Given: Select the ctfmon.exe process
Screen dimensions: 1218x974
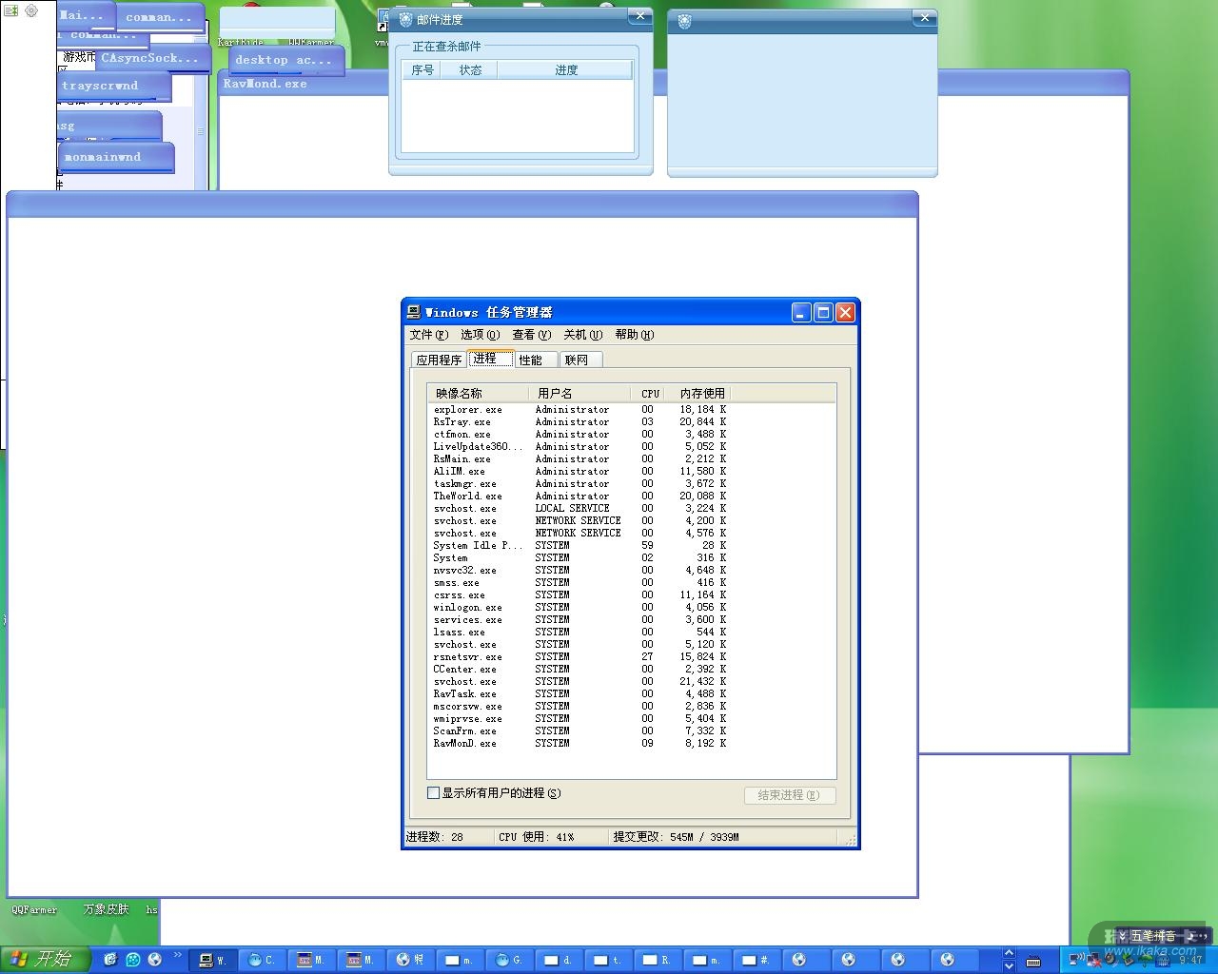Looking at the screenshot, I should click(580, 435).
